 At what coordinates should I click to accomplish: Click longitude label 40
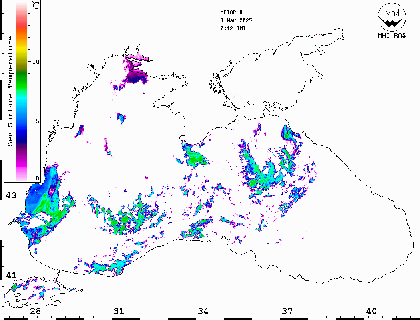(x=371, y=311)
